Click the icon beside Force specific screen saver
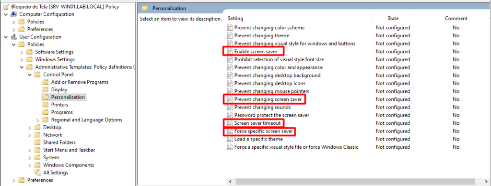491x186 pixels. tap(230, 131)
